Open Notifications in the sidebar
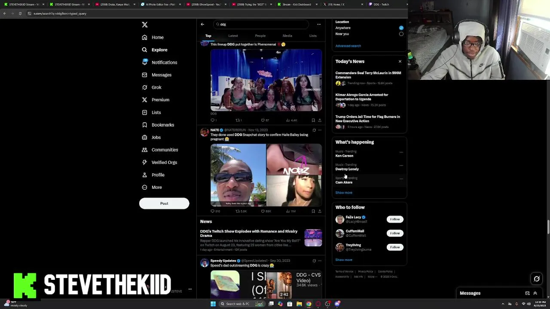This screenshot has height=309, width=550. [159, 62]
